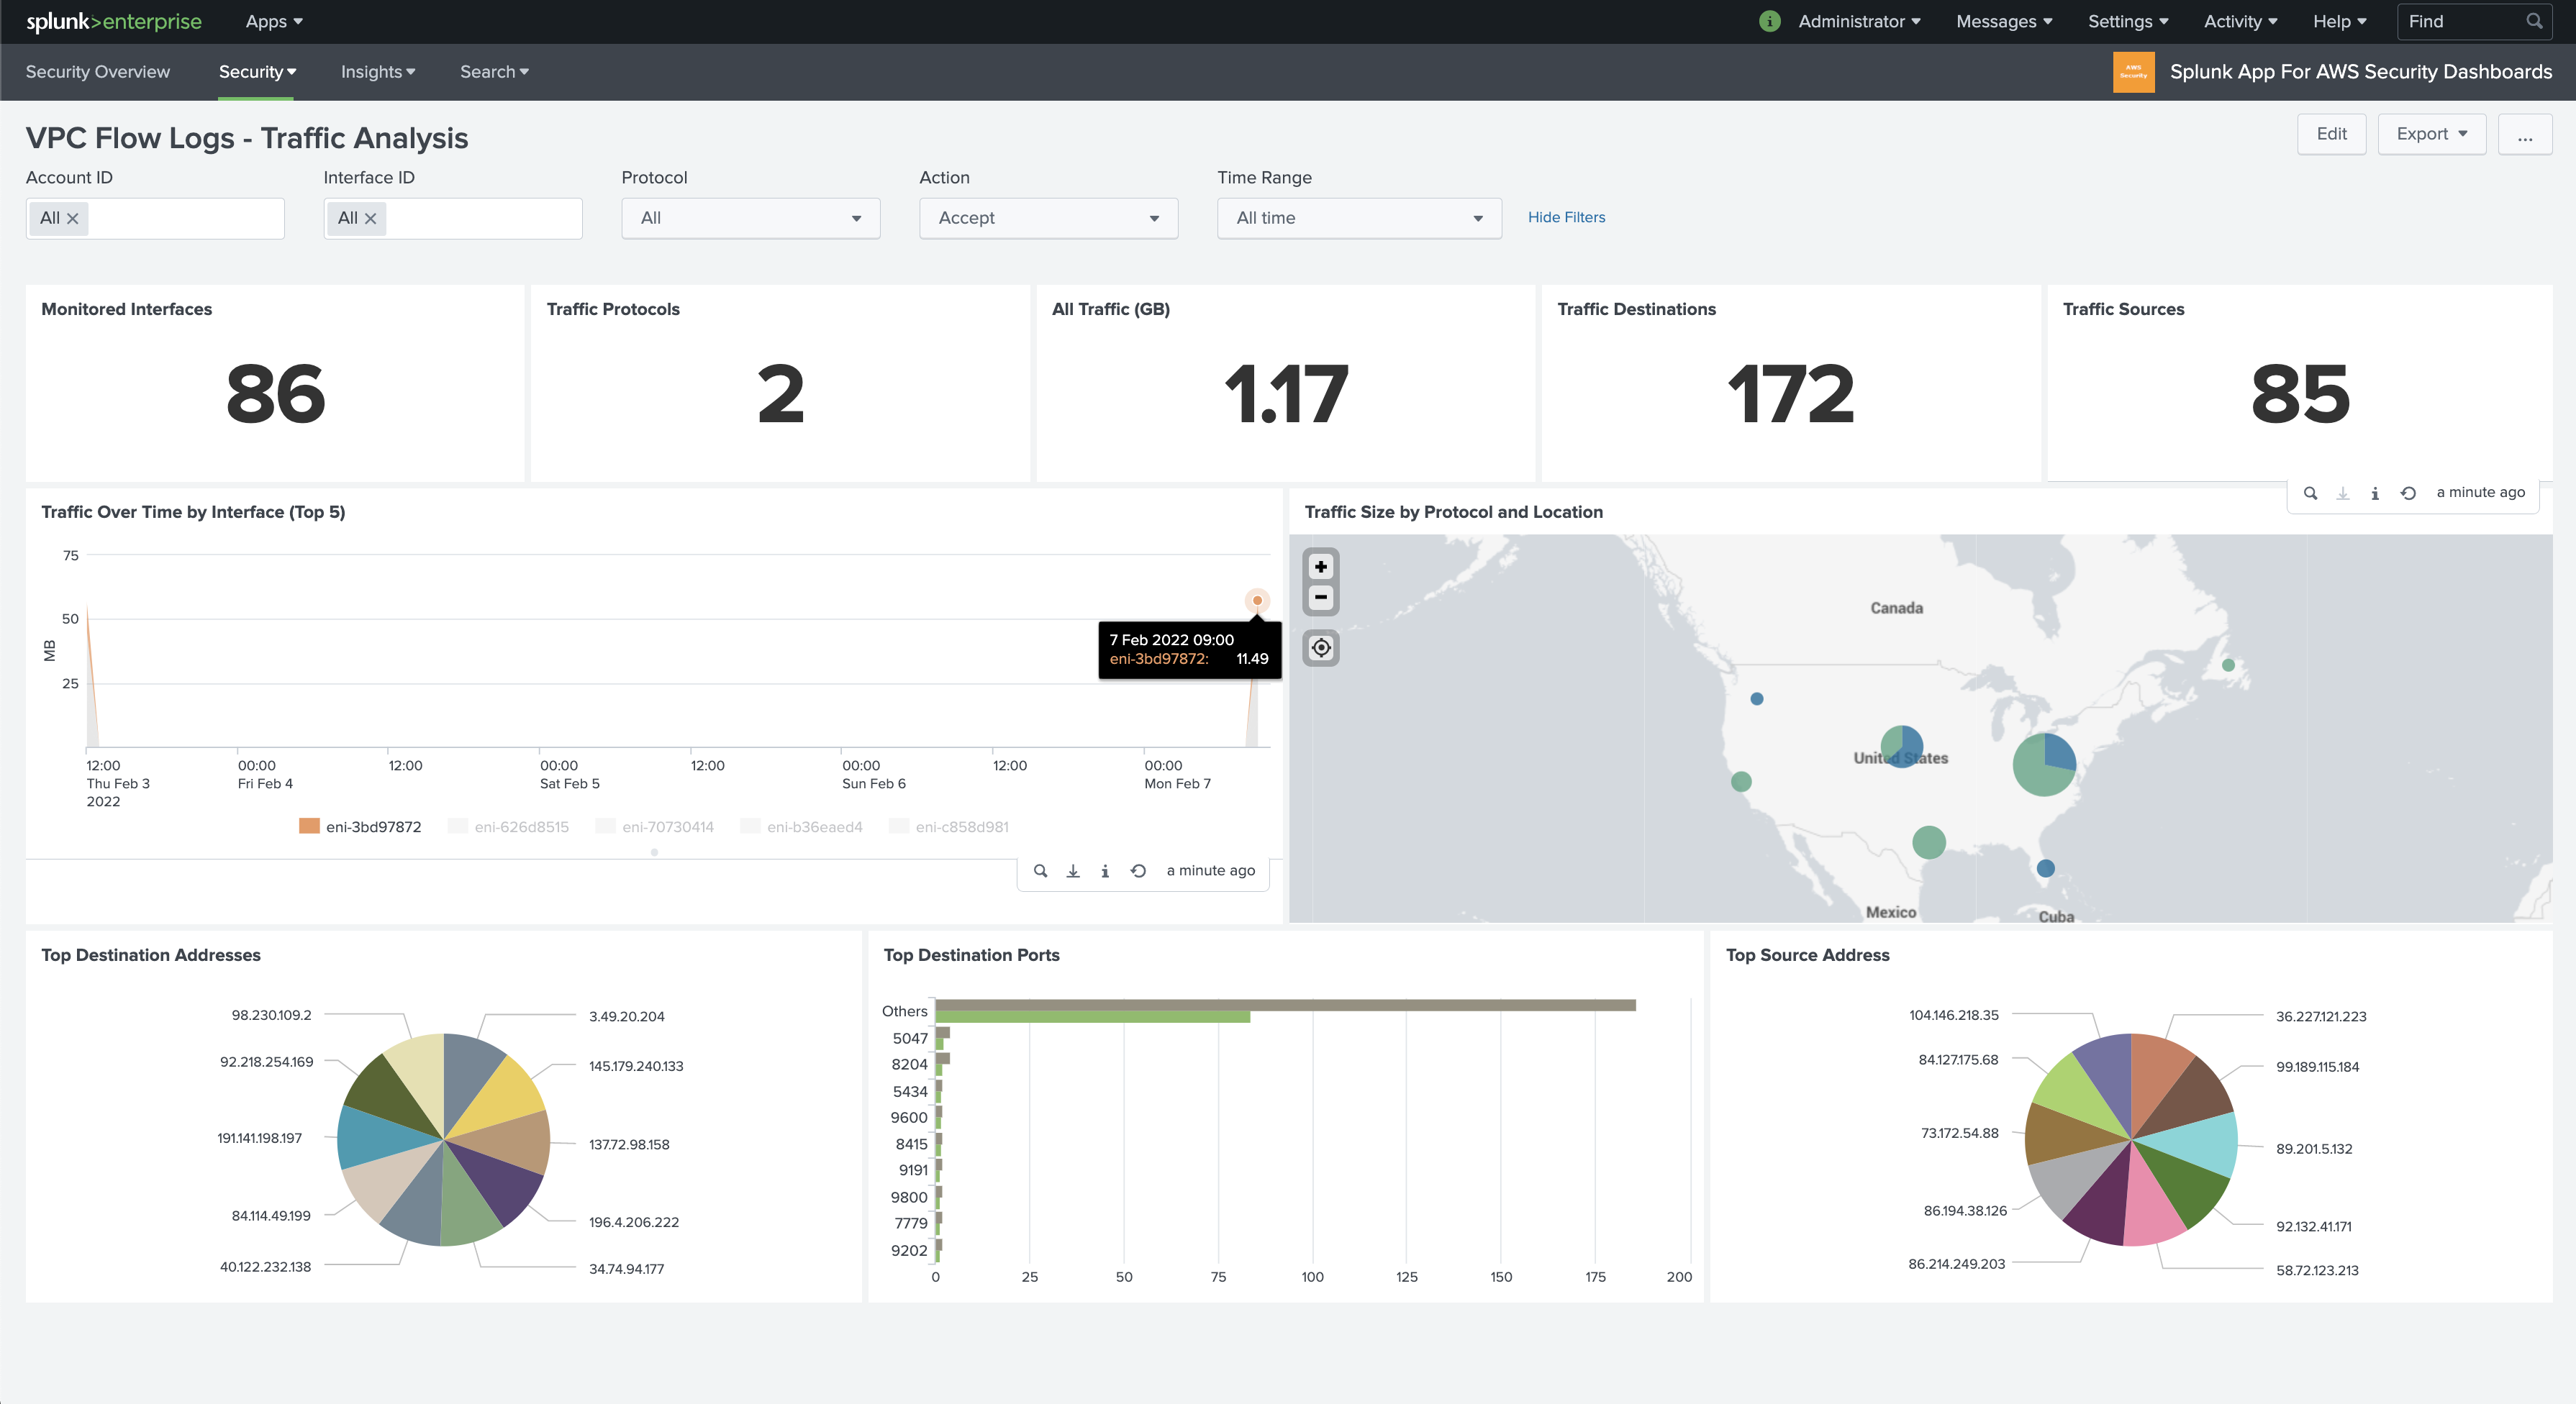The image size is (2576, 1404).
Task: Click the AWS Security app icon
Action: click(2134, 71)
